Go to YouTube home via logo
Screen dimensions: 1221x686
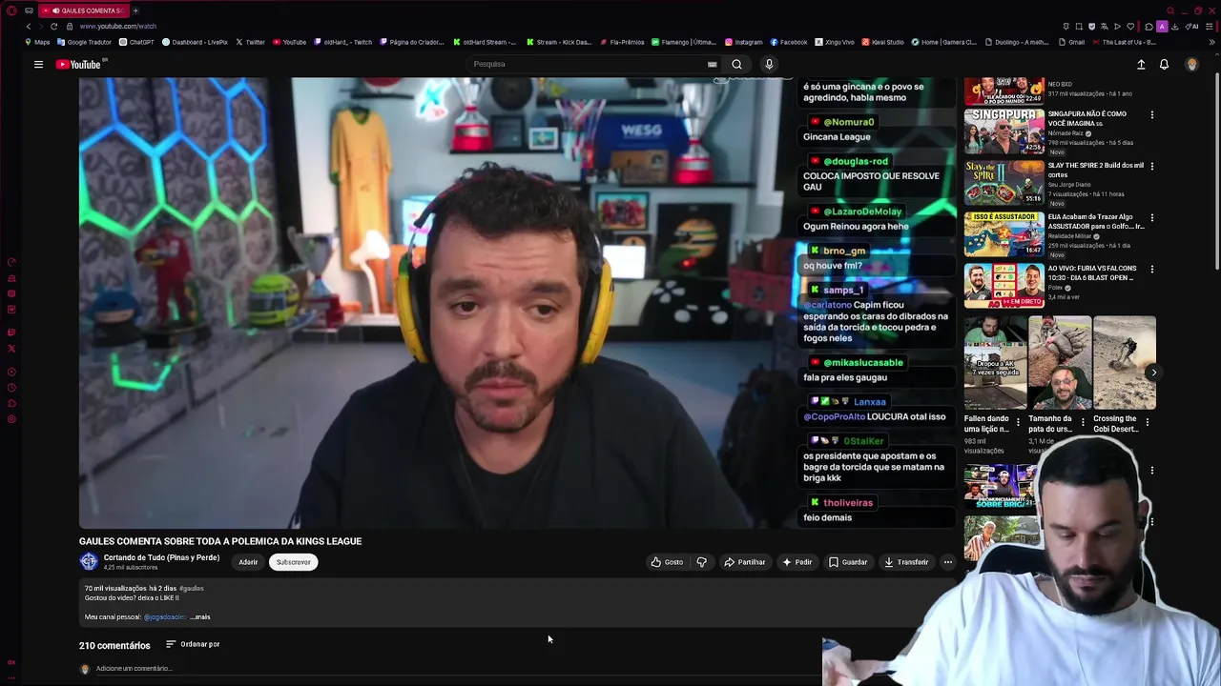click(x=80, y=64)
